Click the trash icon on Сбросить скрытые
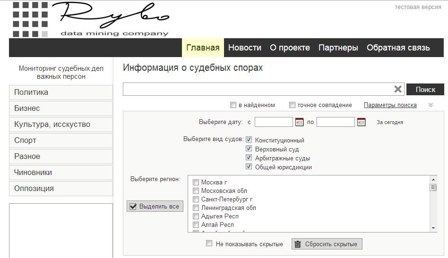This screenshot has width=448, height=258. [x=298, y=244]
